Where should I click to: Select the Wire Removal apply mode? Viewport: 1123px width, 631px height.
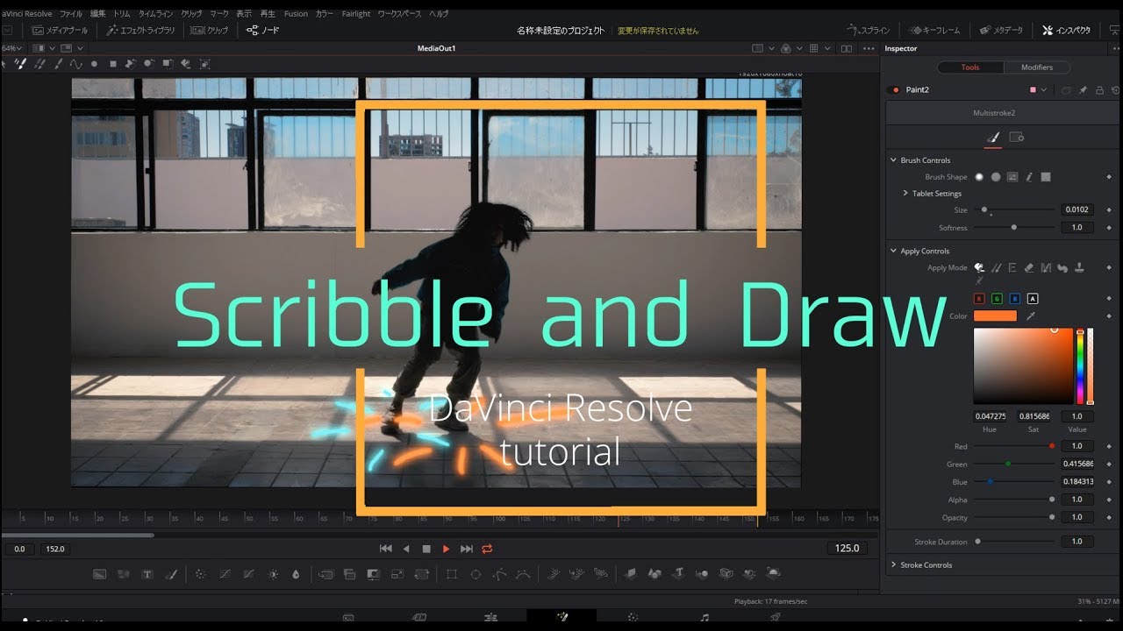click(979, 281)
